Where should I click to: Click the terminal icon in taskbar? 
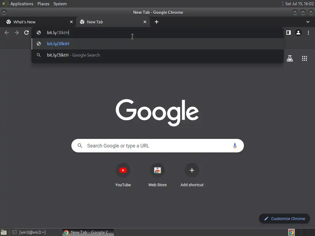(x=14, y=232)
